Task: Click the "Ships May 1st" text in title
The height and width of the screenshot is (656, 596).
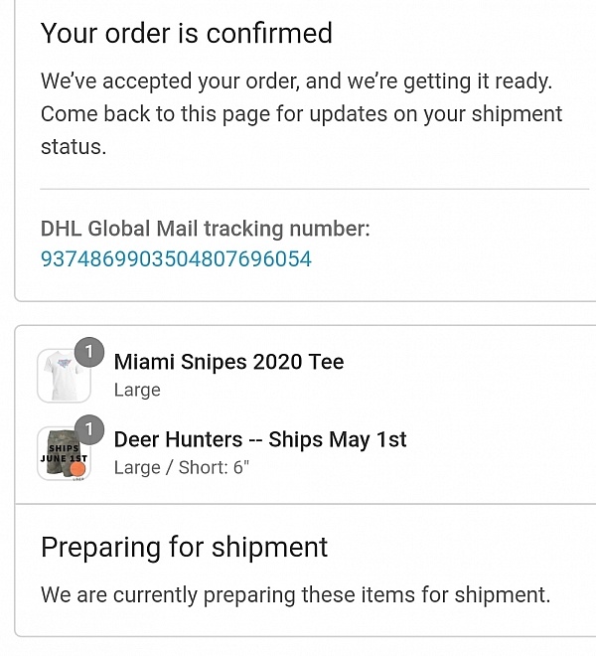Action: 338,439
